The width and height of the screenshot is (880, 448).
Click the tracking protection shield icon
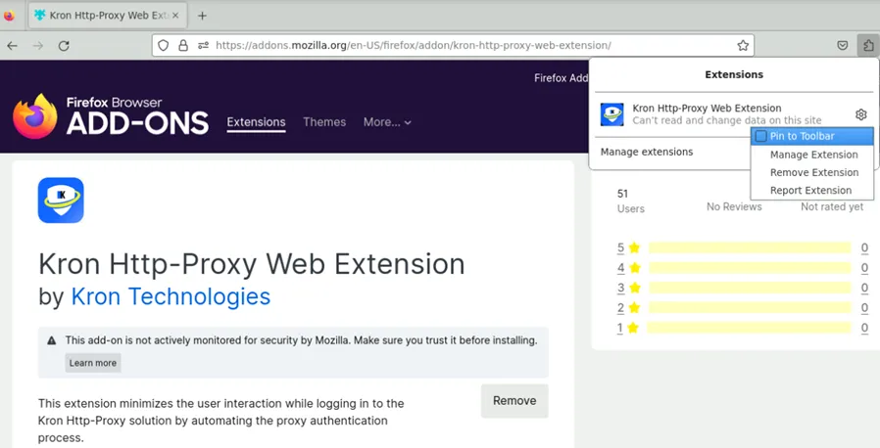[163, 45]
